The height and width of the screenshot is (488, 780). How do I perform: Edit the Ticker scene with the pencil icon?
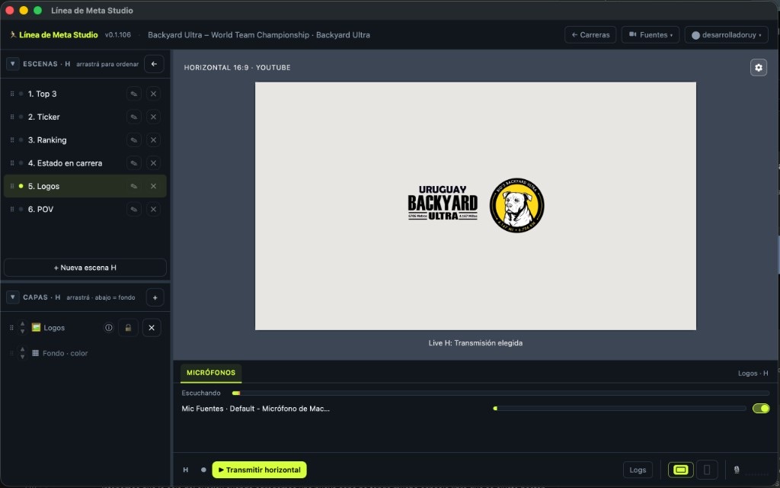pos(134,117)
